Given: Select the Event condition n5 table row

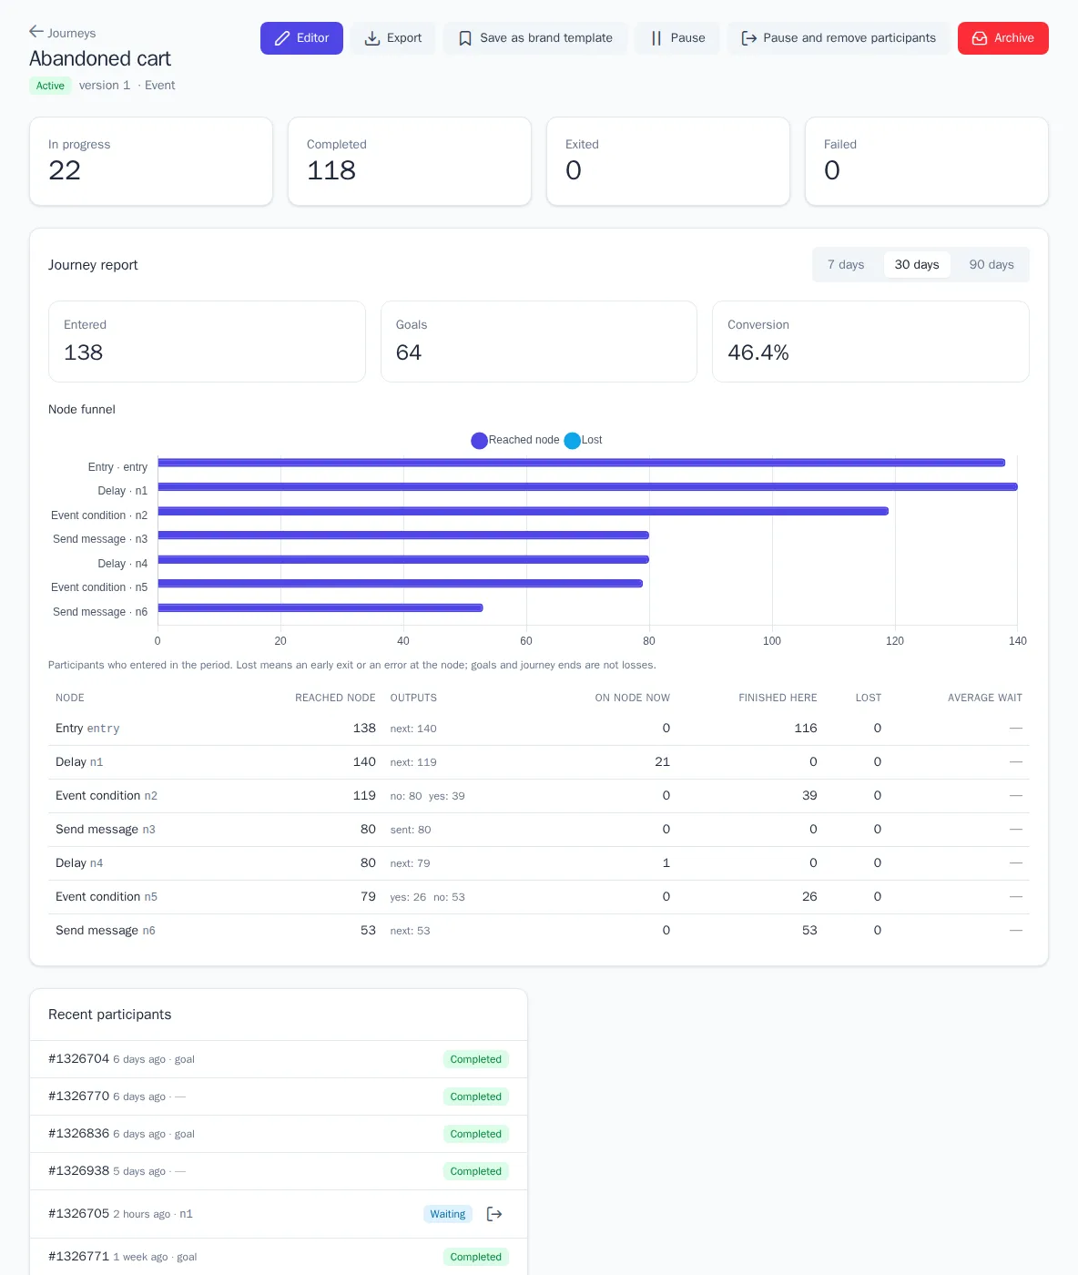Looking at the screenshot, I should pyautogui.click(x=539, y=897).
